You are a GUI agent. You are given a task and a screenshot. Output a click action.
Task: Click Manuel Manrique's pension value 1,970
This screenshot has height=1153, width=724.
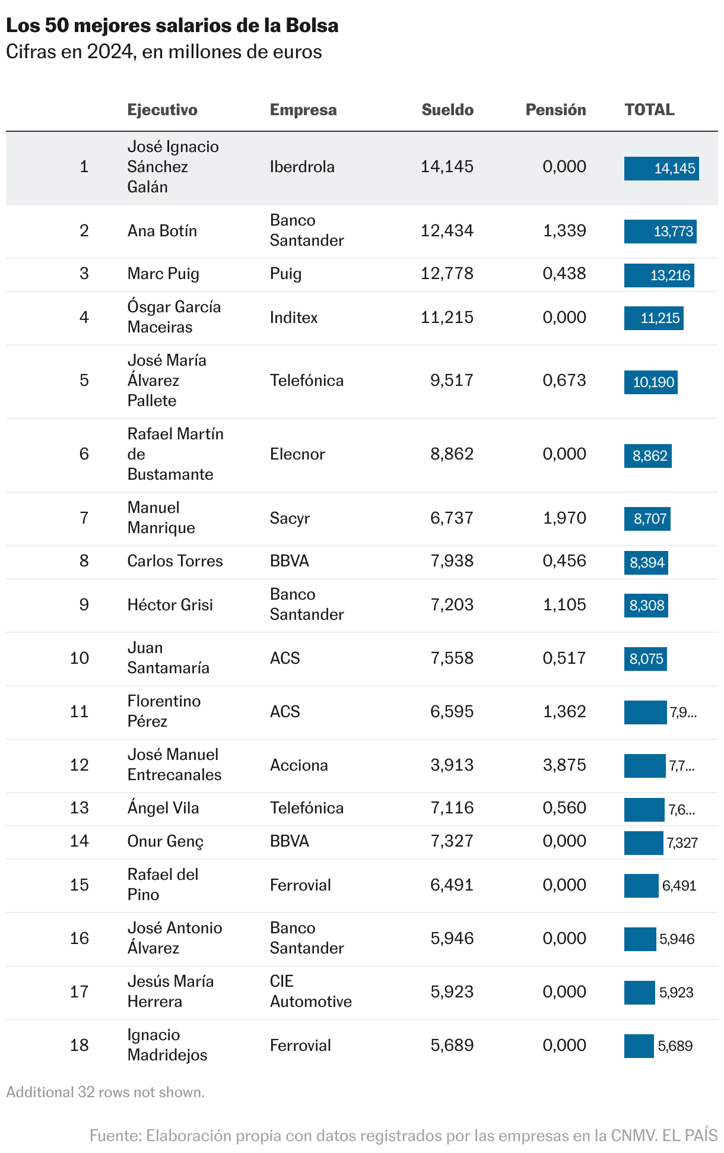(564, 518)
